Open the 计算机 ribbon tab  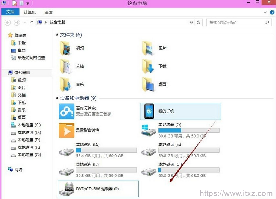pos(30,12)
